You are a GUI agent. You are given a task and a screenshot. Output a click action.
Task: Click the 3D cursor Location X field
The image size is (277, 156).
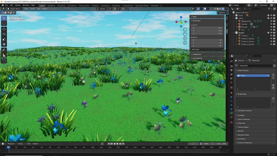click(x=207, y=28)
